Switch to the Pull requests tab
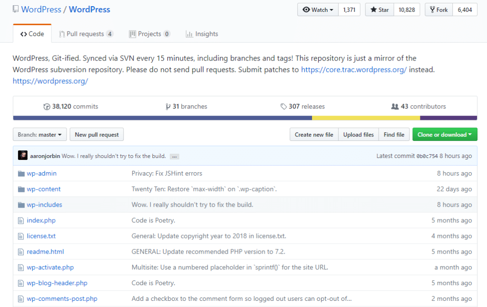 tap(86, 33)
